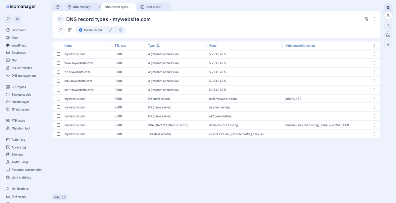Open Traffic usage in the sidebar
The image size is (396, 203).
pyautogui.click(x=17, y=162)
